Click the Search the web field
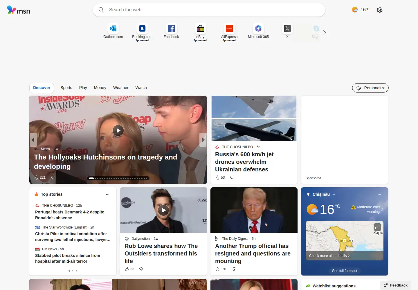 tap(209, 10)
